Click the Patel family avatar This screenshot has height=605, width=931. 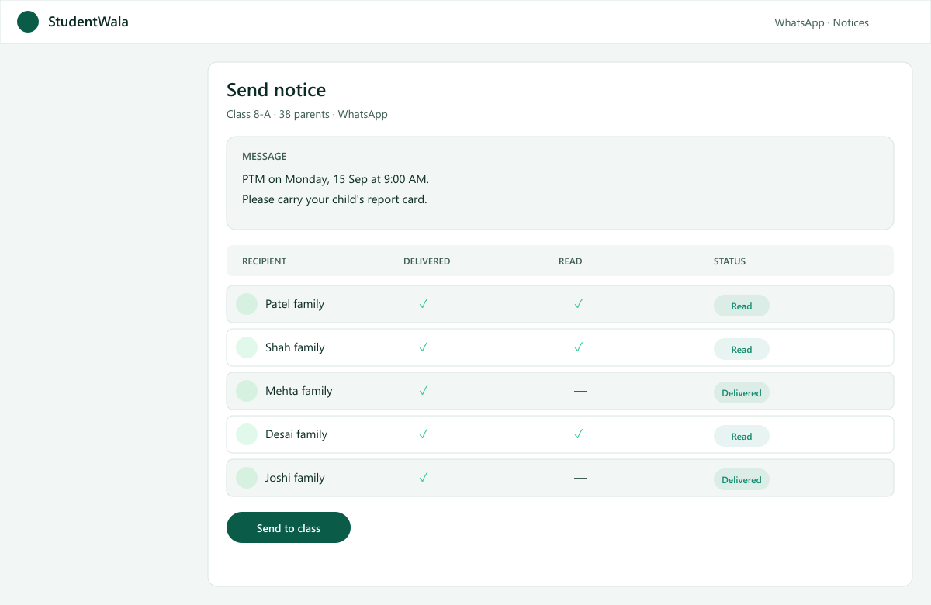pos(247,304)
